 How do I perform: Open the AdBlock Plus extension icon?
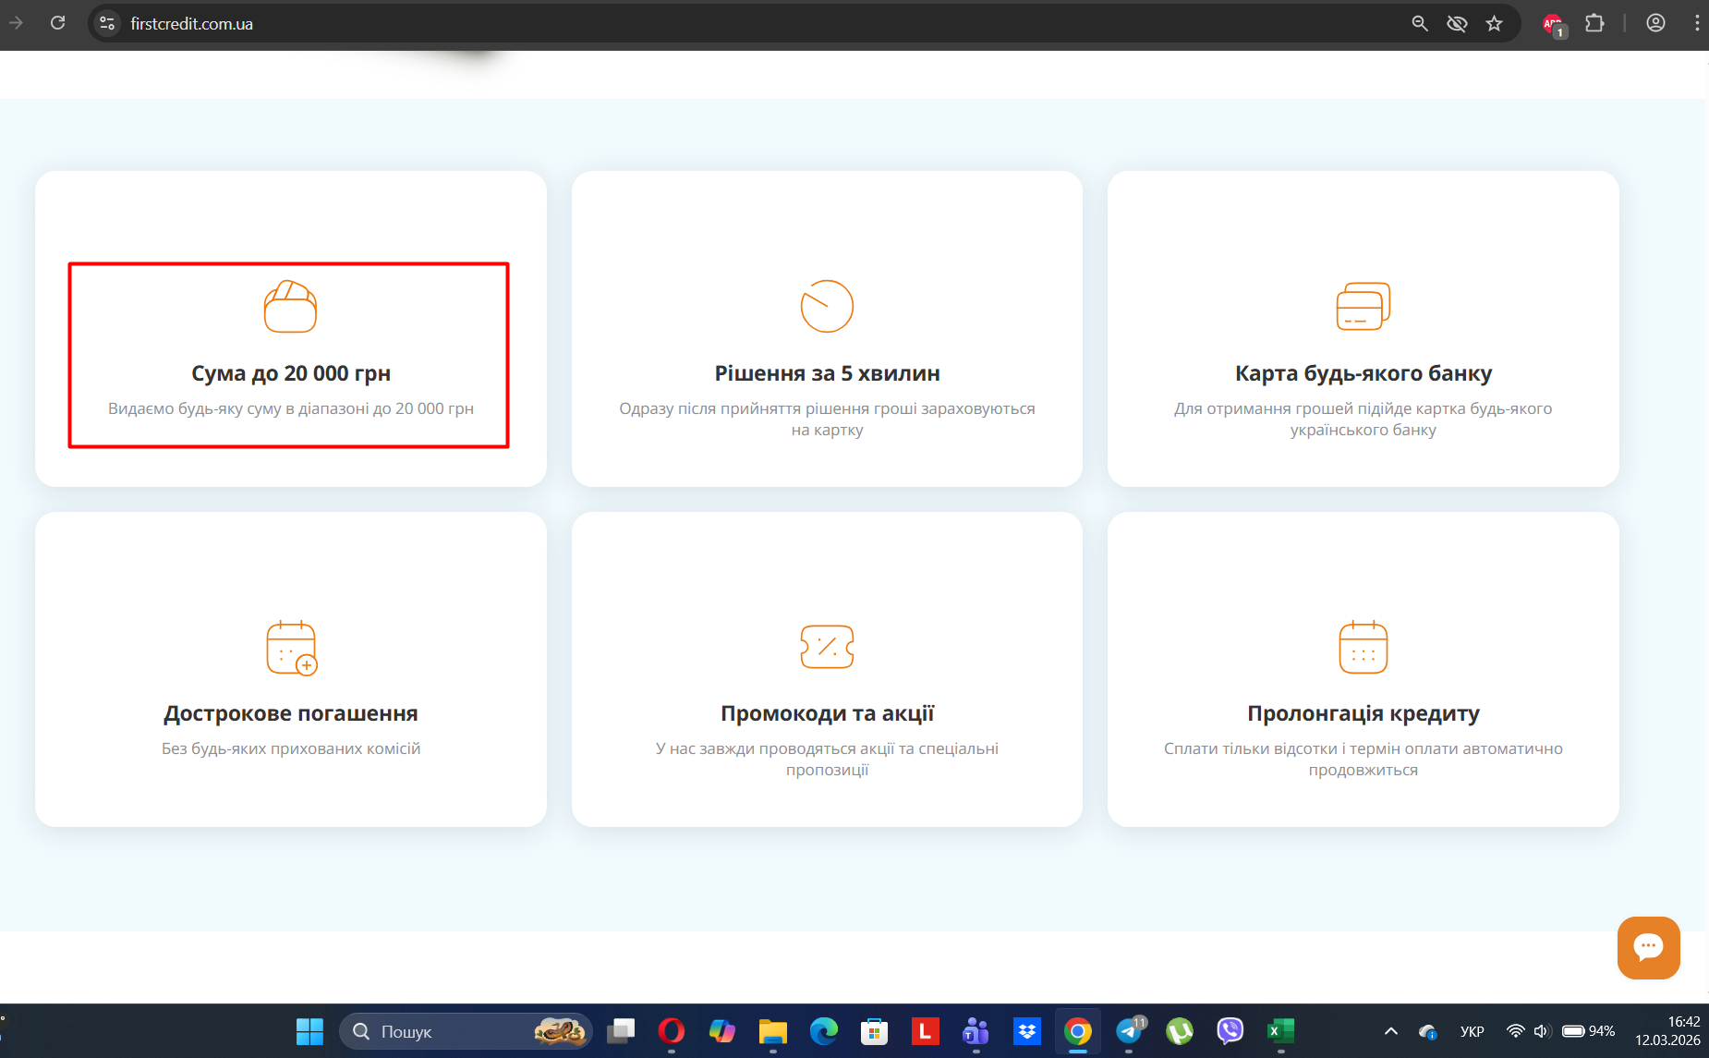tap(1554, 24)
